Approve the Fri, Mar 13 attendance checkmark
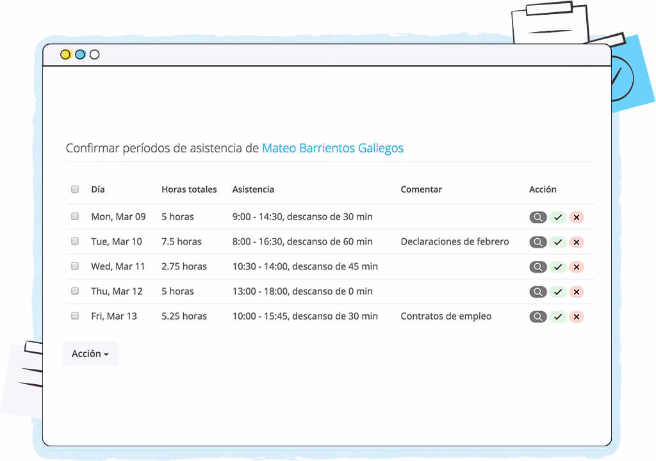656x461 pixels. 558,316
